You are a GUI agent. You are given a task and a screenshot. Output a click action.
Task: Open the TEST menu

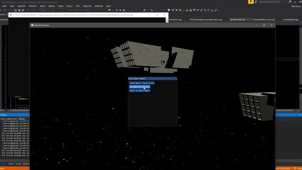click(77, 6)
